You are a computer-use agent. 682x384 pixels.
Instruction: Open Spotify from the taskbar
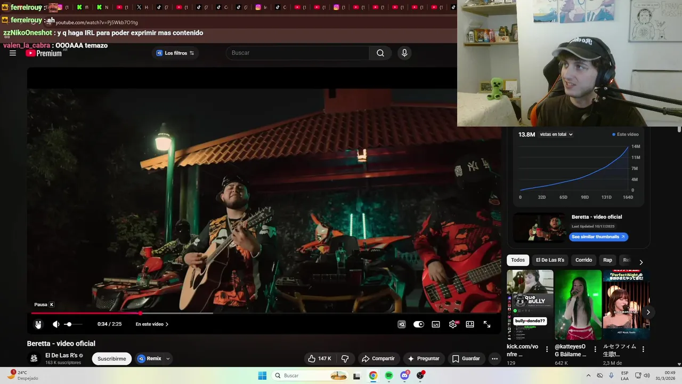(x=389, y=375)
